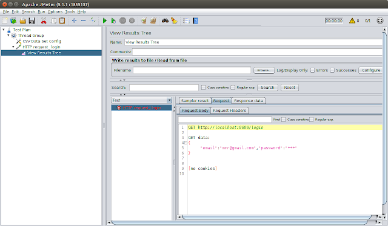Clear all results with double broom icon
Screen dimensions: 388x226
pyautogui.click(x=153, y=21)
